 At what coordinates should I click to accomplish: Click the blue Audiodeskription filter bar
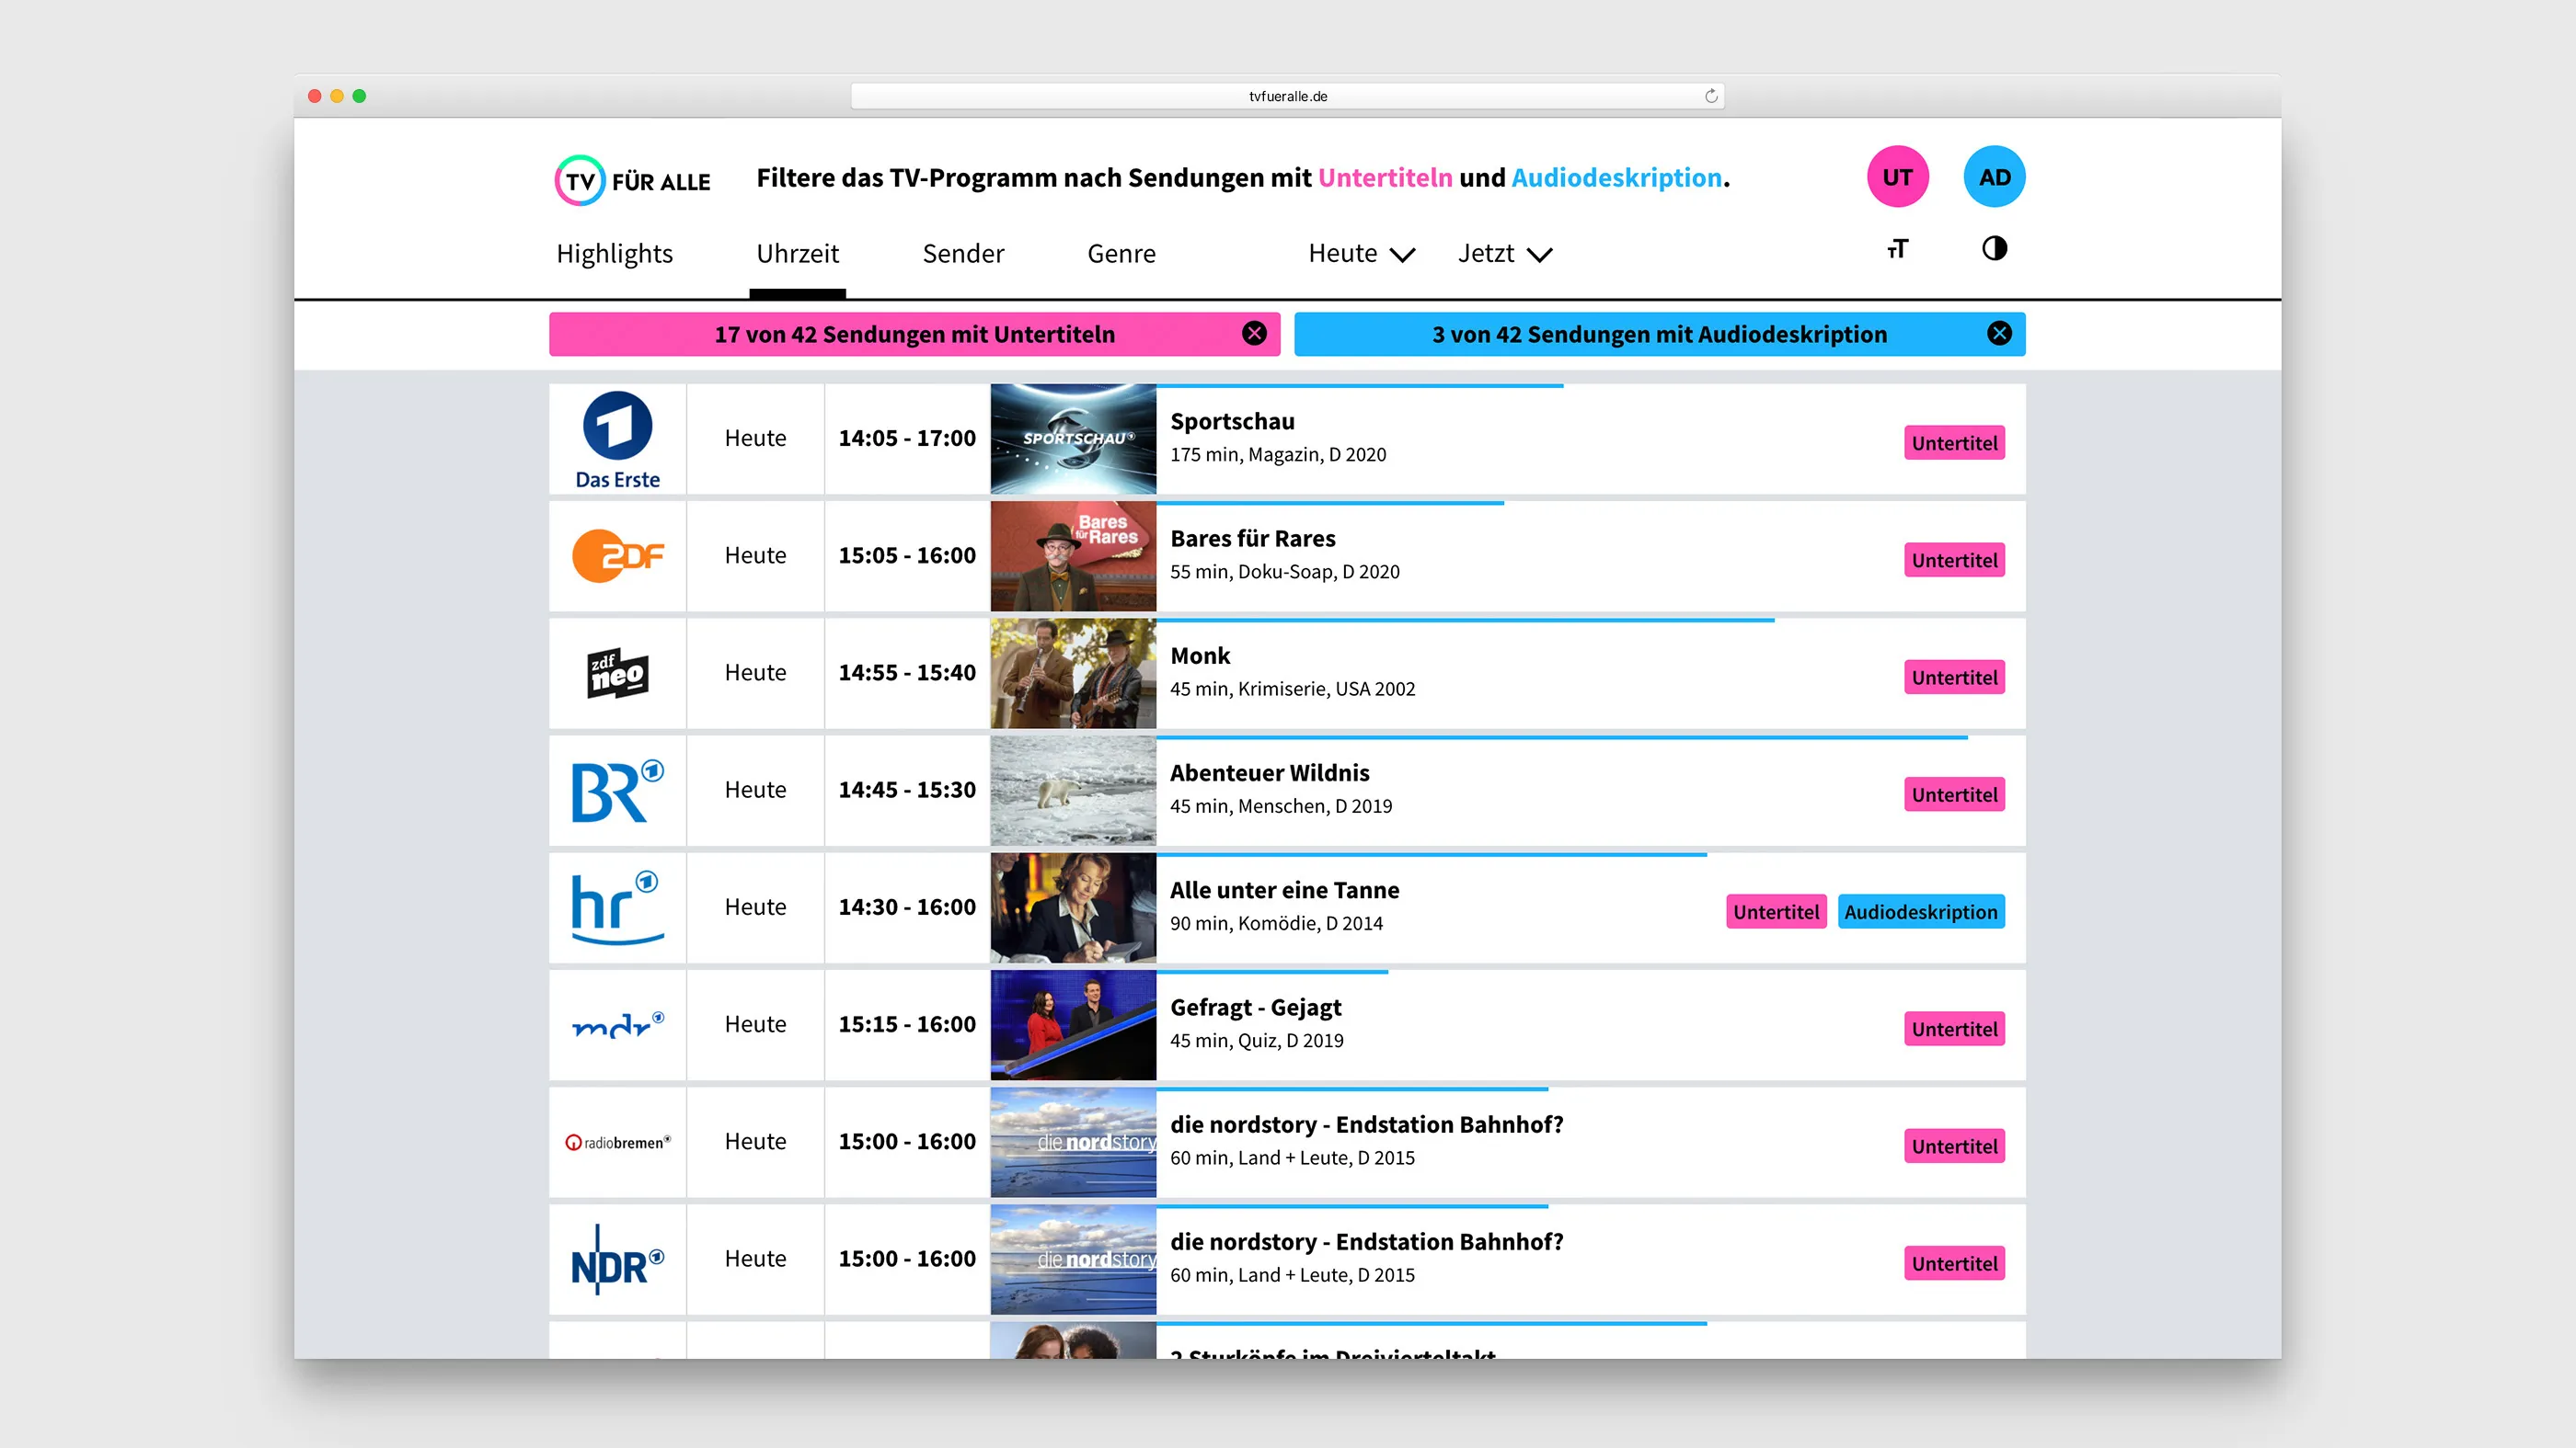[1659, 334]
